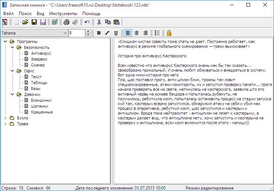Click status bar "Строка: 18"
This screenshot has width=274, height=191.
[12, 188]
